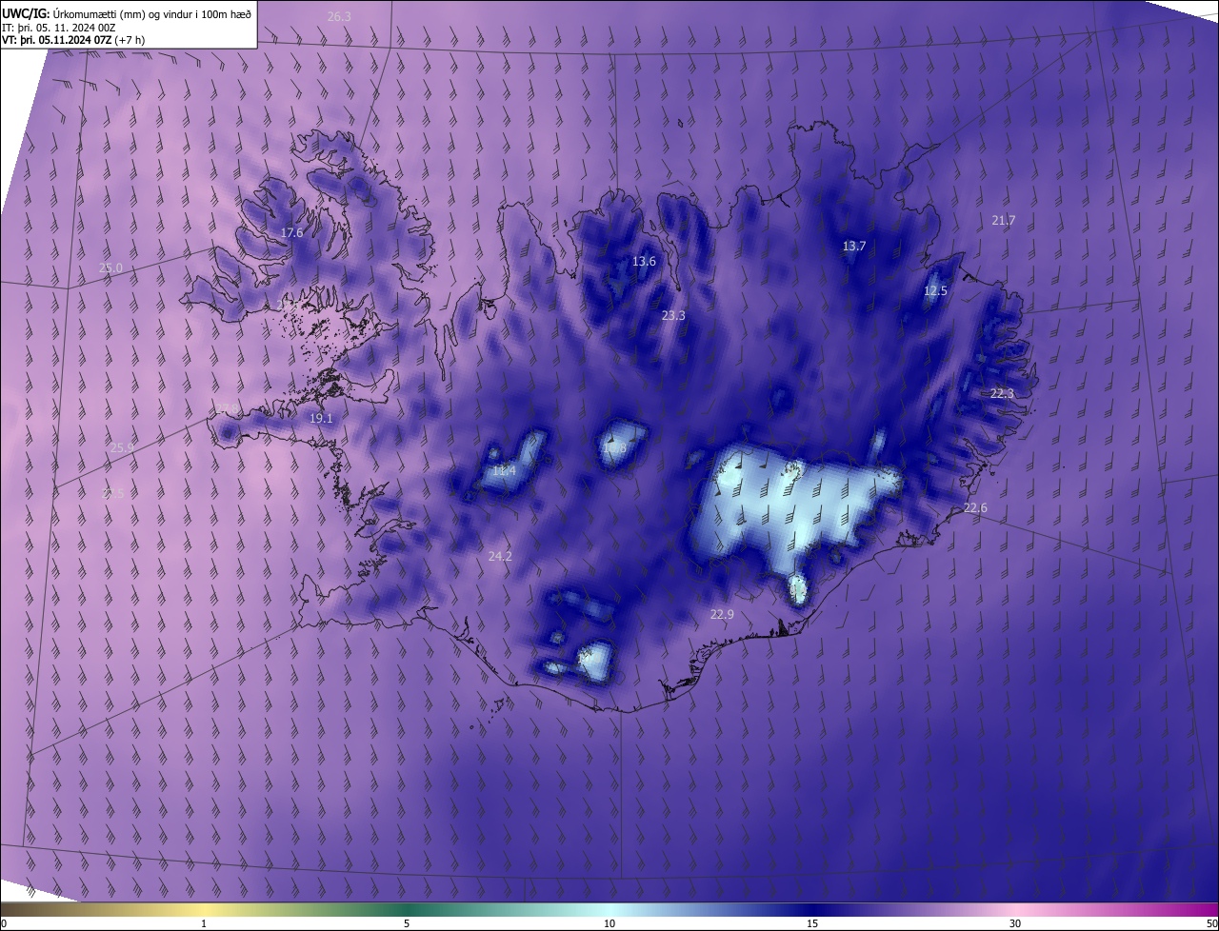The image size is (1219, 931).
Task: Click the 21.7 value label
Action: click(x=1004, y=221)
